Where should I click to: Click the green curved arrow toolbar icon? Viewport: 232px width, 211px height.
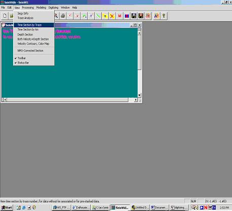coord(84,16)
